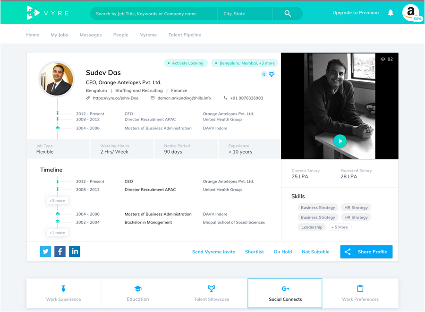
Task: Click the tie icon on Work Experience tab
Action: coord(63,288)
